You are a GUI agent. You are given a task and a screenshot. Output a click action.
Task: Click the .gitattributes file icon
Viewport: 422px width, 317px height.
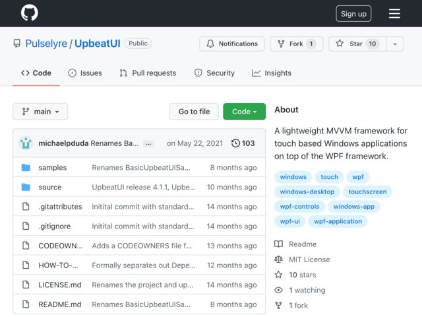click(x=26, y=207)
